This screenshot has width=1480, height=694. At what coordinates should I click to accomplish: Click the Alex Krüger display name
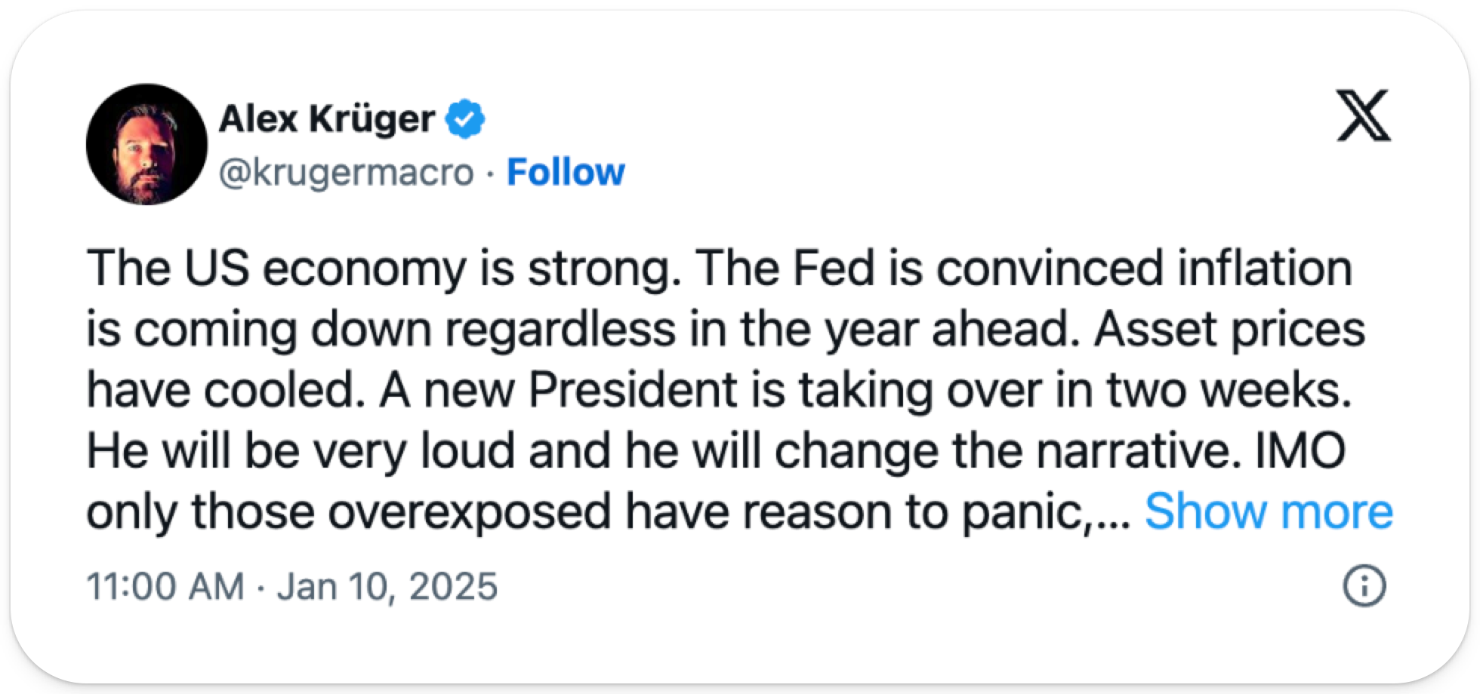click(326, 119)
